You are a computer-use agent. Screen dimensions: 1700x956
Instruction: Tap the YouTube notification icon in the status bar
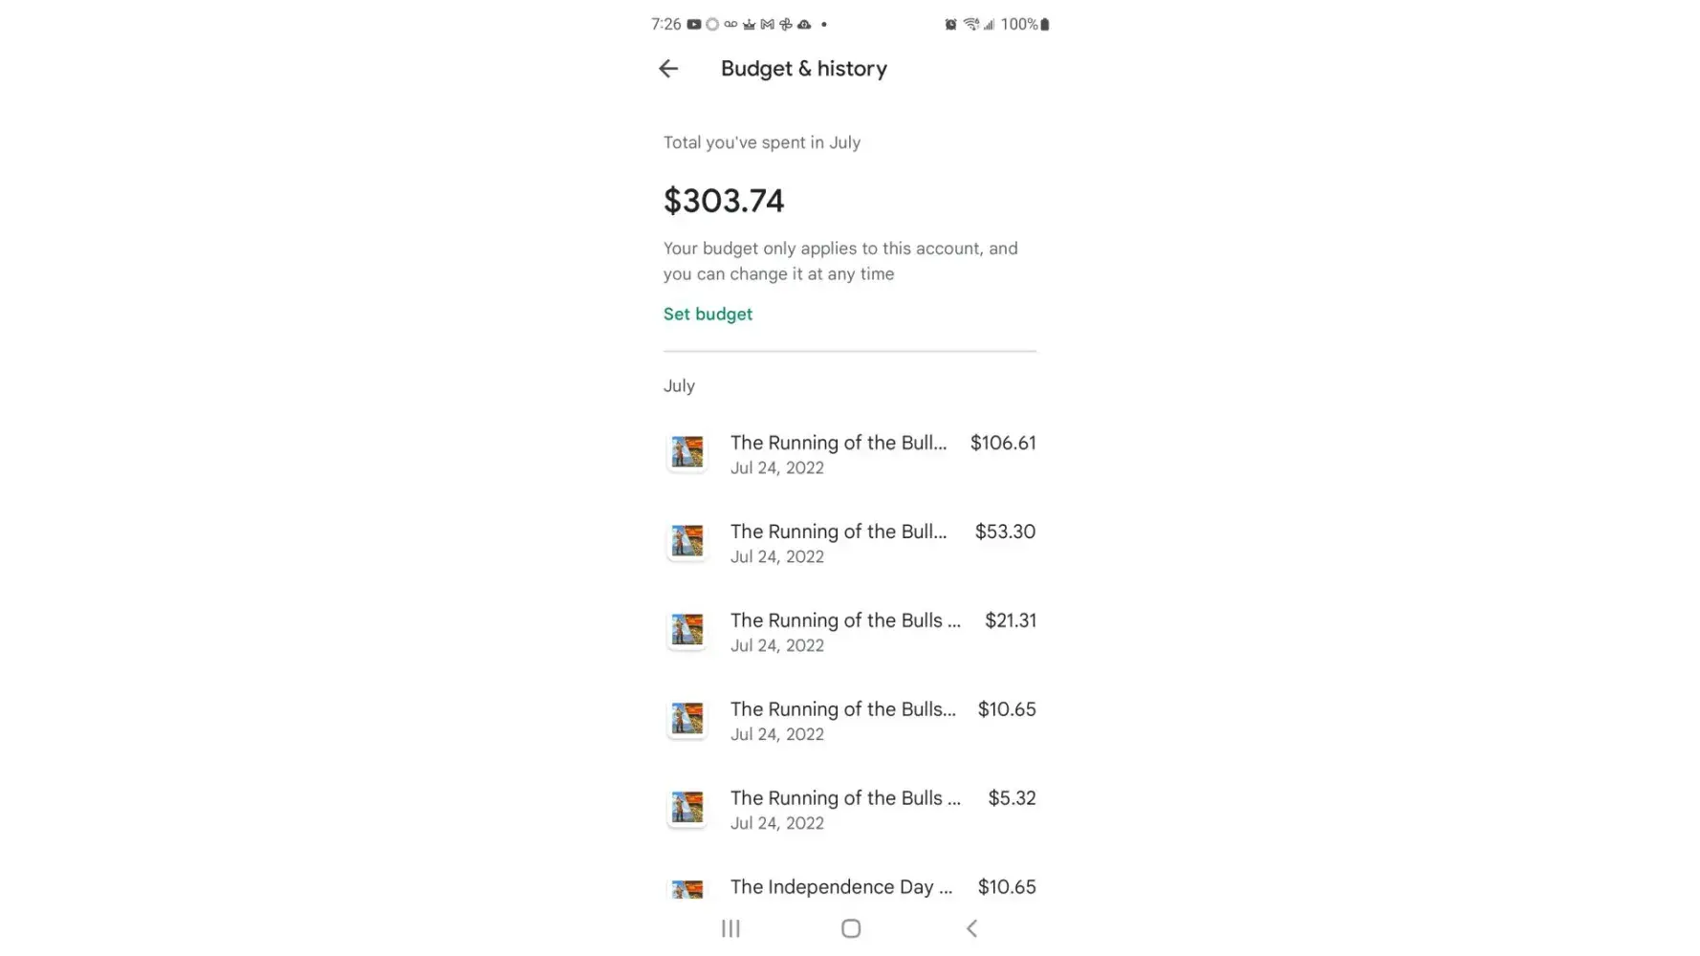tap(694, 25)
